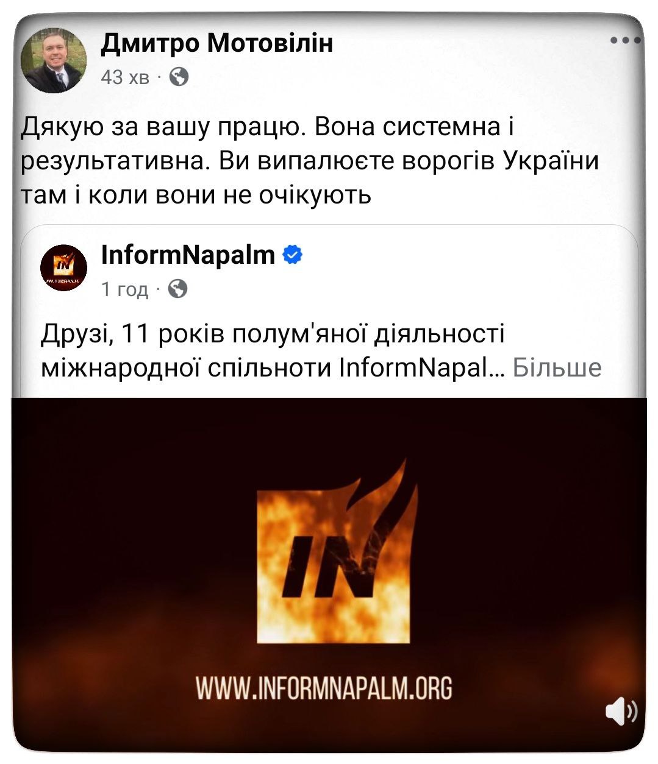
Task: Expand shared post text with Більше
Action: [x=557, y=367]
